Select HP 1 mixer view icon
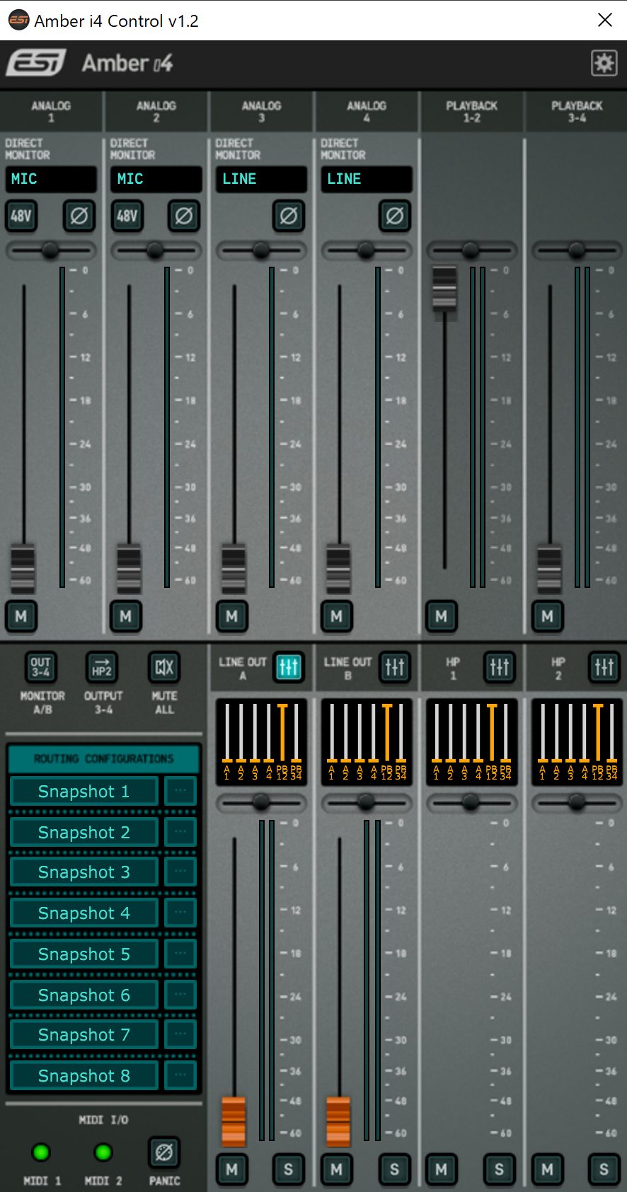This screenshot has height=1192, width=627. 500,667
